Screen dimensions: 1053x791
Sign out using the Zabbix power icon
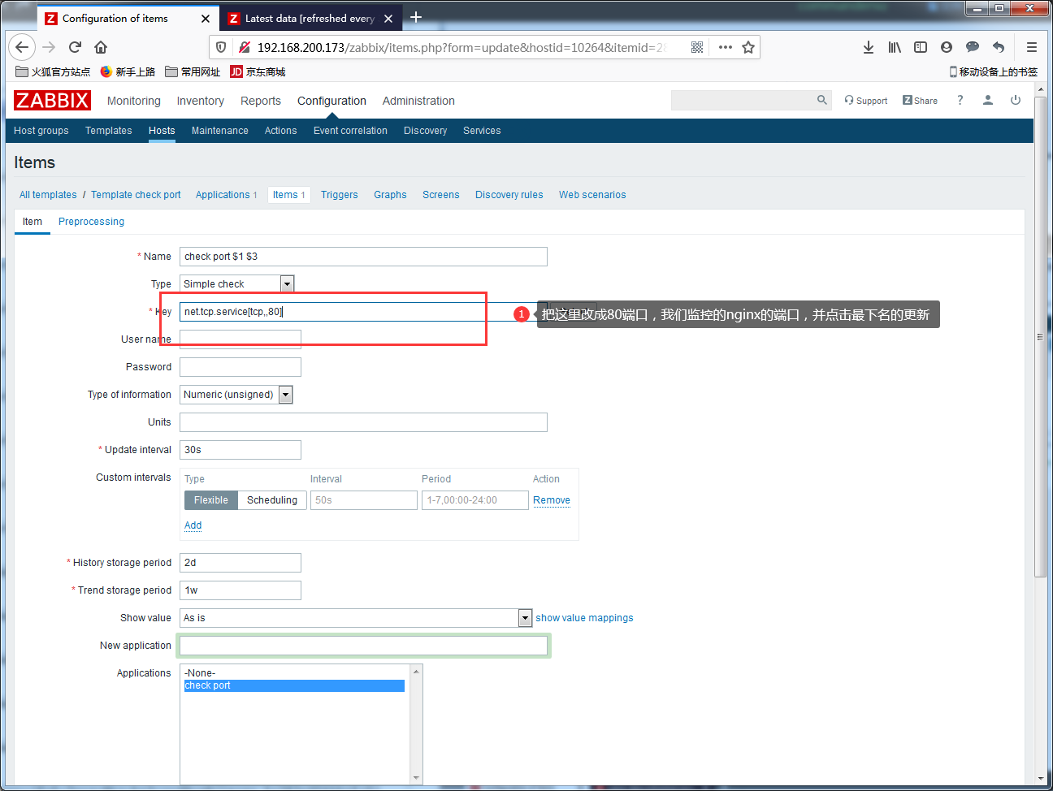pos(1016,100)
